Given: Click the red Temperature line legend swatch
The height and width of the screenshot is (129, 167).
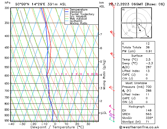Looking at the screenshot, I should click(67, 10).
